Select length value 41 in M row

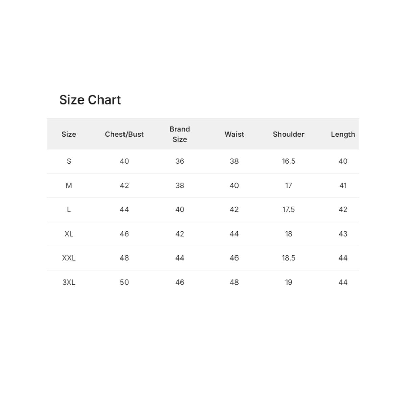pyautogui.click(x=343, y=186)
